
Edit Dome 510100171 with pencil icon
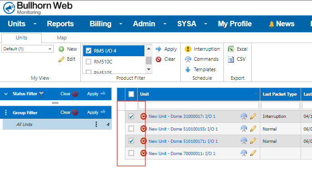click(x=253, y=141)
